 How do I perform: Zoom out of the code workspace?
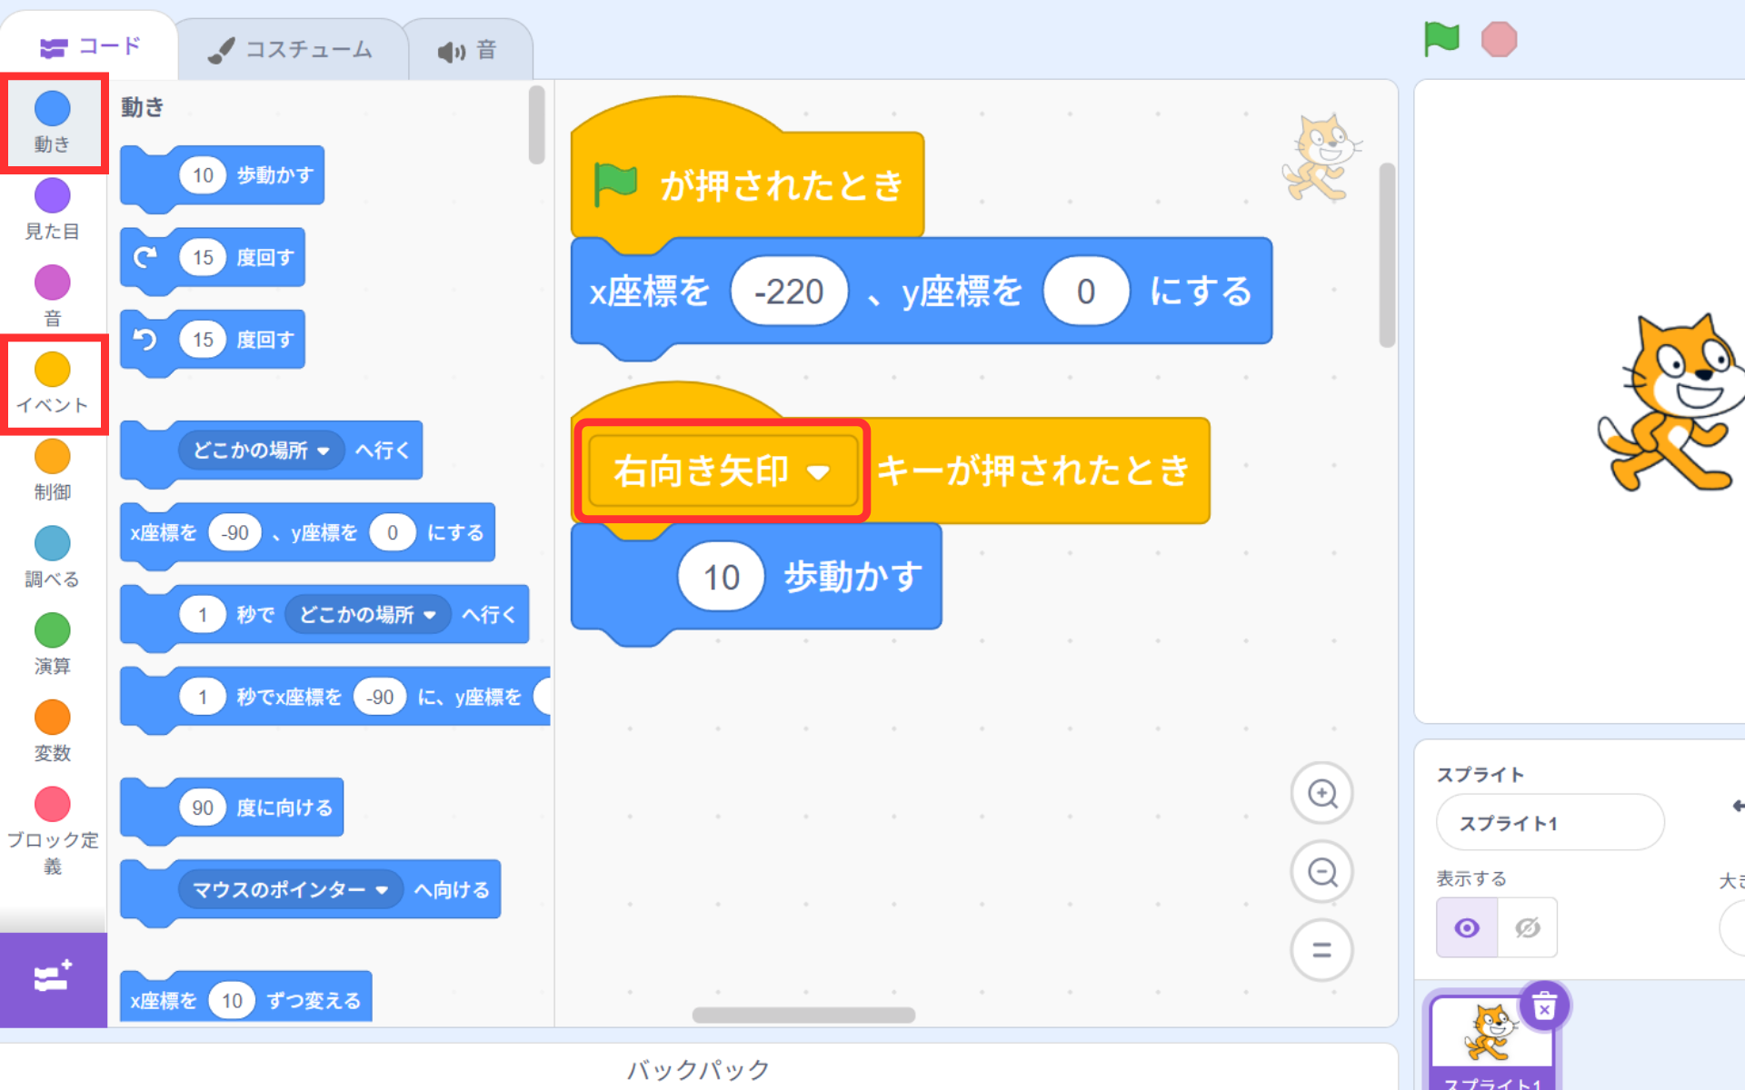(1322, 872)
